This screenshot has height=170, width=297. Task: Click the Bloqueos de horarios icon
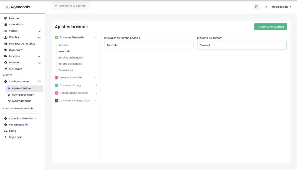pyautogui.click(x=6, y=44)
